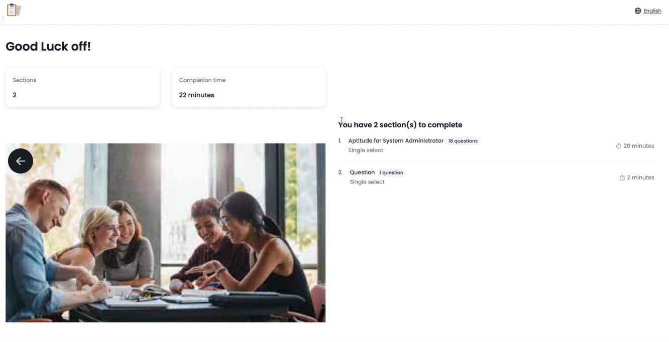The width and height of the screenshot is (669, 342).
Task: Click the sections to complete heading
Action: point(400,125)
